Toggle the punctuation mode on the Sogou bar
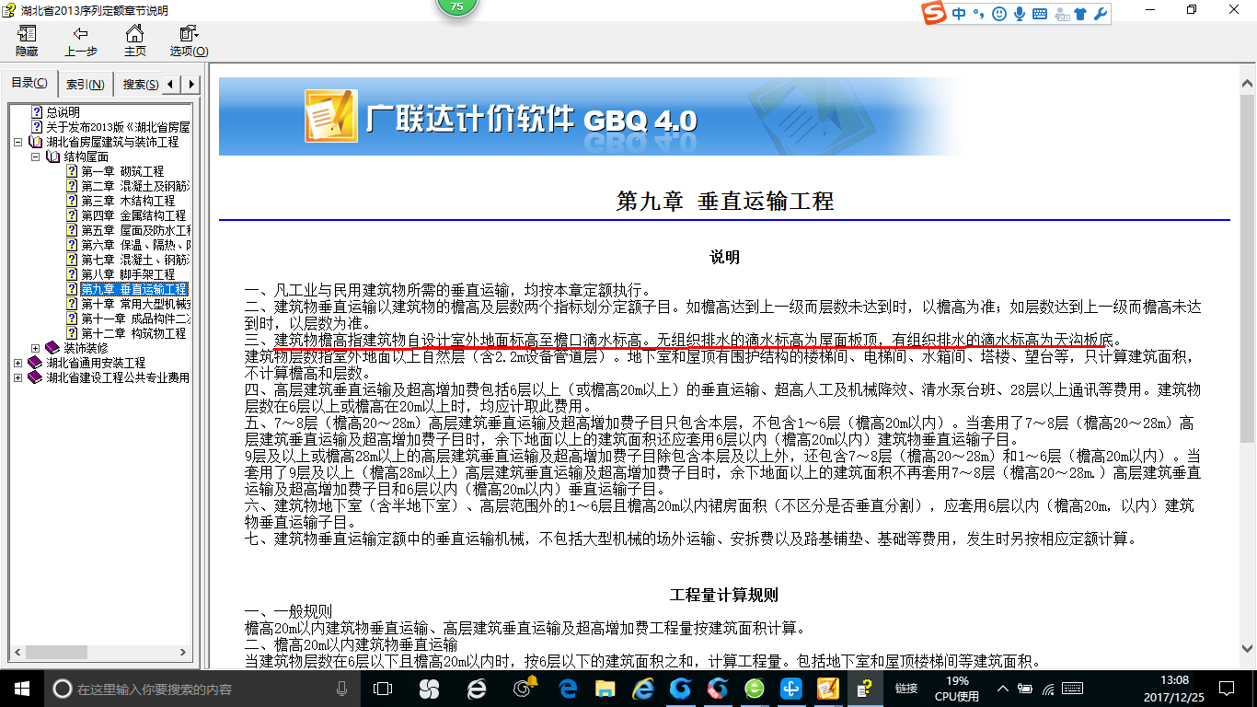 click(979, 14)
